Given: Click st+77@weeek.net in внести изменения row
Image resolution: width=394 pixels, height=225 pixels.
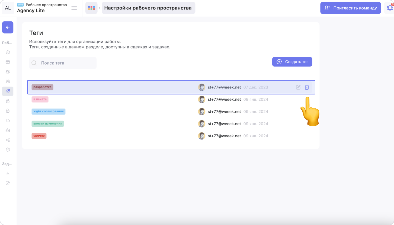Looking at the screenshot, I should tap(224, 124).
